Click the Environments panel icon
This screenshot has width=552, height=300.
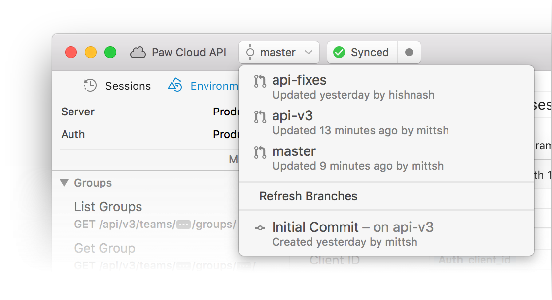pyautogui.click(x=175, y=85)
